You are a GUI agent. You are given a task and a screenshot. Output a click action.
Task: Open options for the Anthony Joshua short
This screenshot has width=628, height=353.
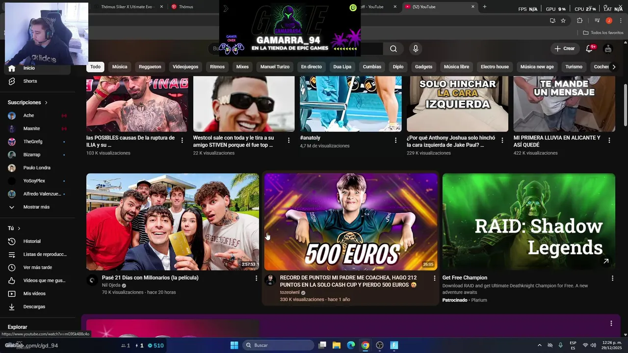click(x=502, y=140)
